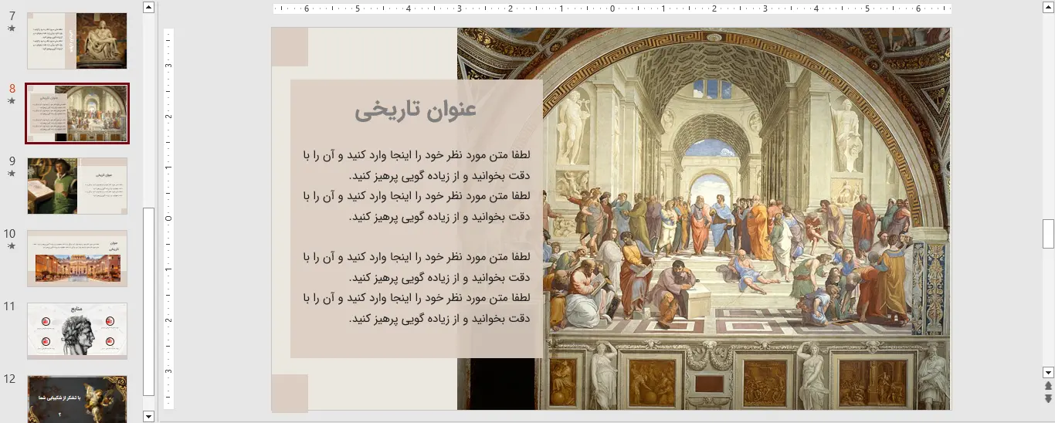Select slide 12 thumbnail with the thank-you text
The height and width of the screenshot is (423, 1055).
click(x=77, y=399)
